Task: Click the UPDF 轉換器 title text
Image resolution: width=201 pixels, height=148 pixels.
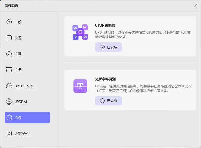Action: pyautogui.click(x=105, y=25)
